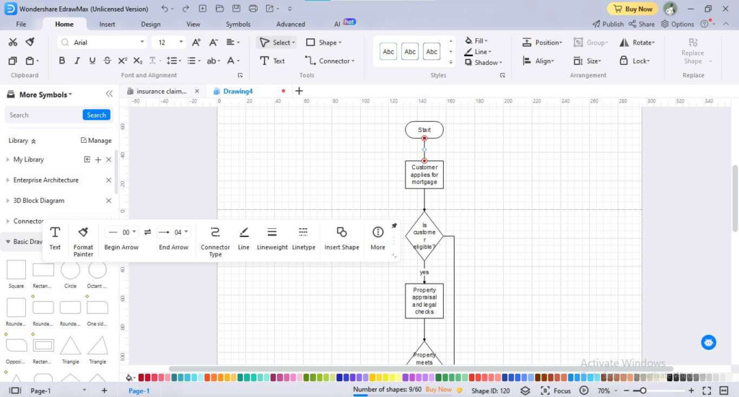Click the Copy icon in Clipboard
The height and width of the screenshot is (397, 739).
click(13, 61)
